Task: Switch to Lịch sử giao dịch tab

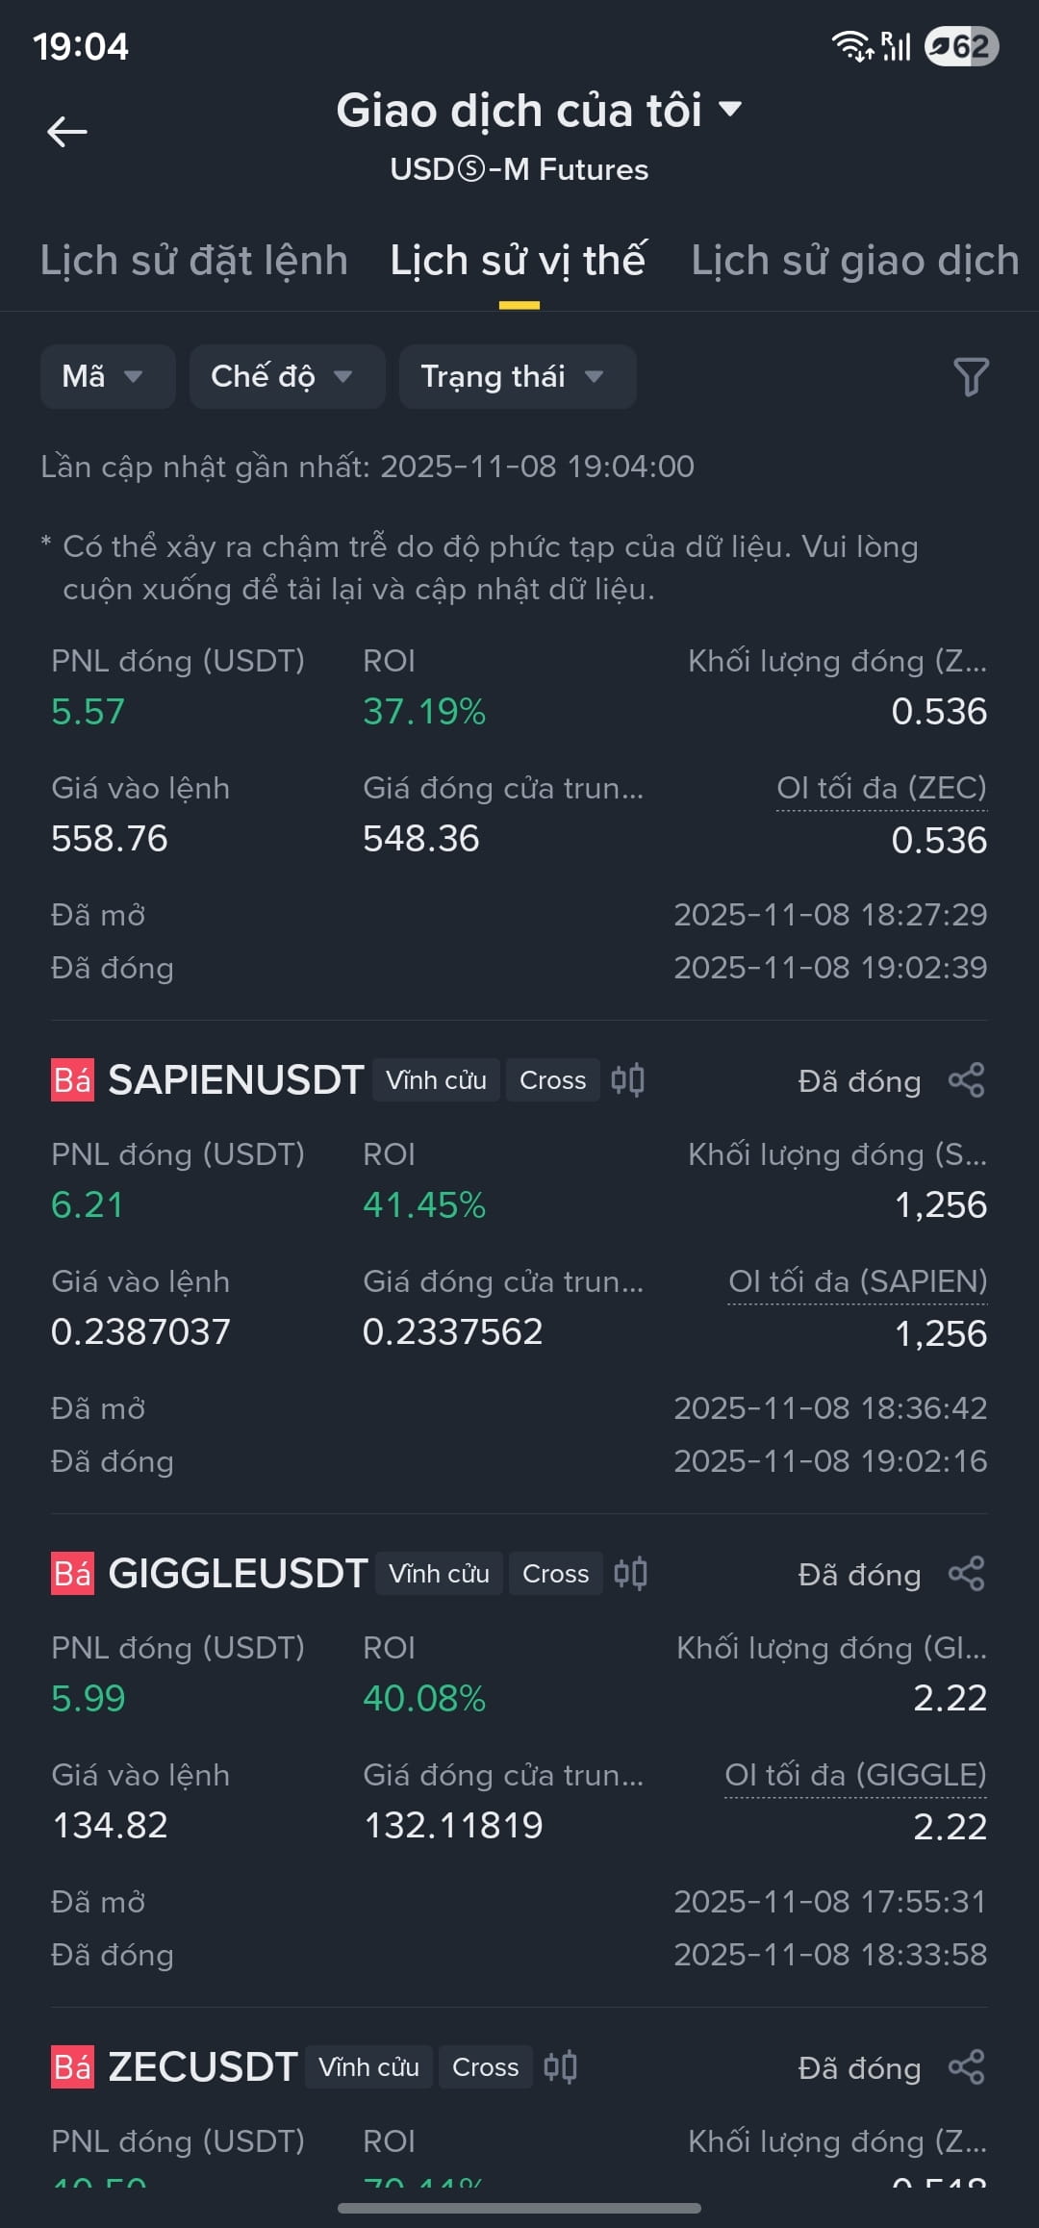Action: (x=854, y=261)
